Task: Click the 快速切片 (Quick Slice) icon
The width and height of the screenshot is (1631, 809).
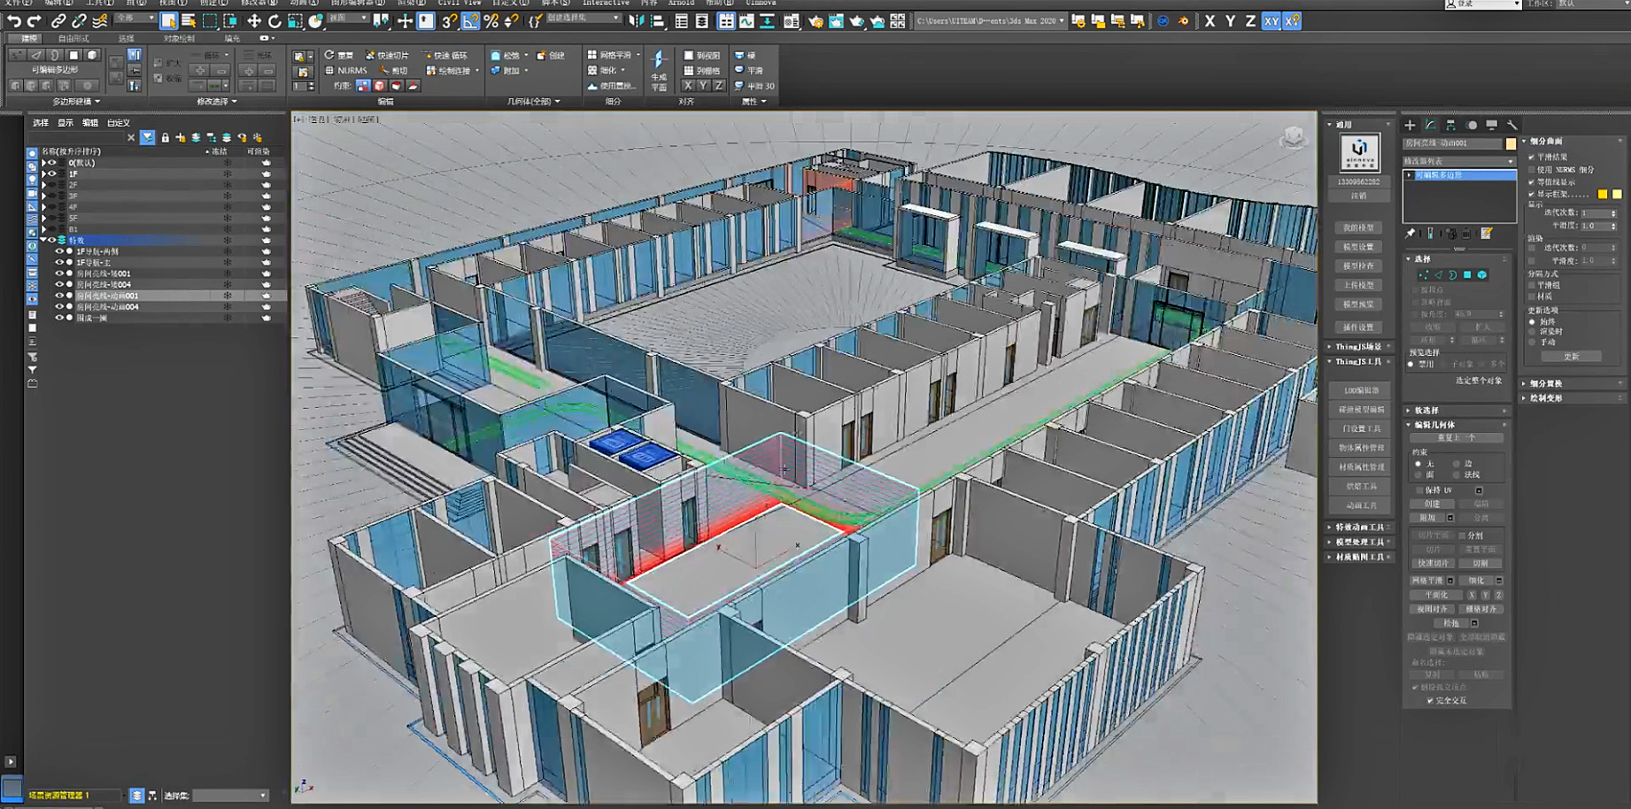Action: pos(369,55)
